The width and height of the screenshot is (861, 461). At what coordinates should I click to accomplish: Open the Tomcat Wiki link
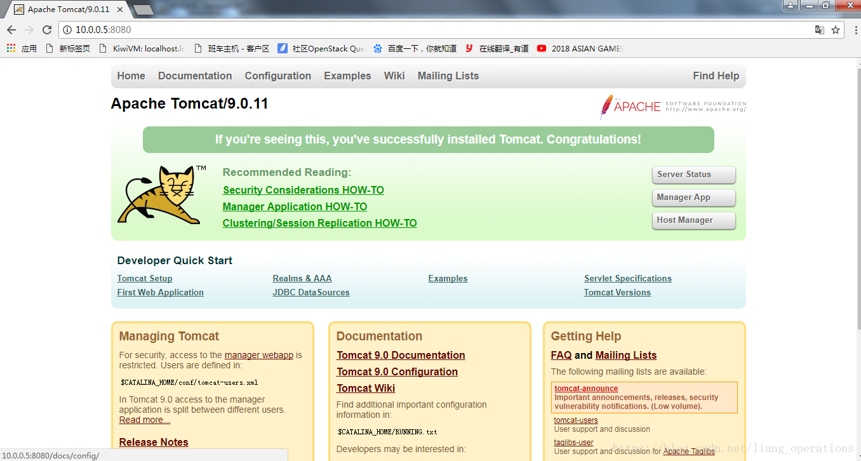(x=366, y=389)
